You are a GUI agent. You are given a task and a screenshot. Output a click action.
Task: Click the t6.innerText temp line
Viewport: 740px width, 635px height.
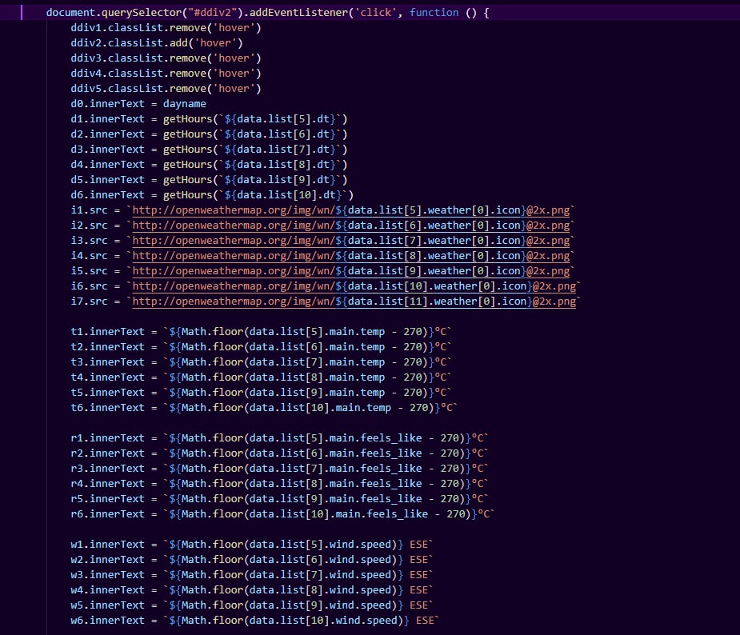(x=264, y=408)
